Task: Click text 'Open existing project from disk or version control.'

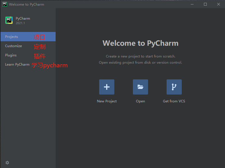Action: click(140, 63)
